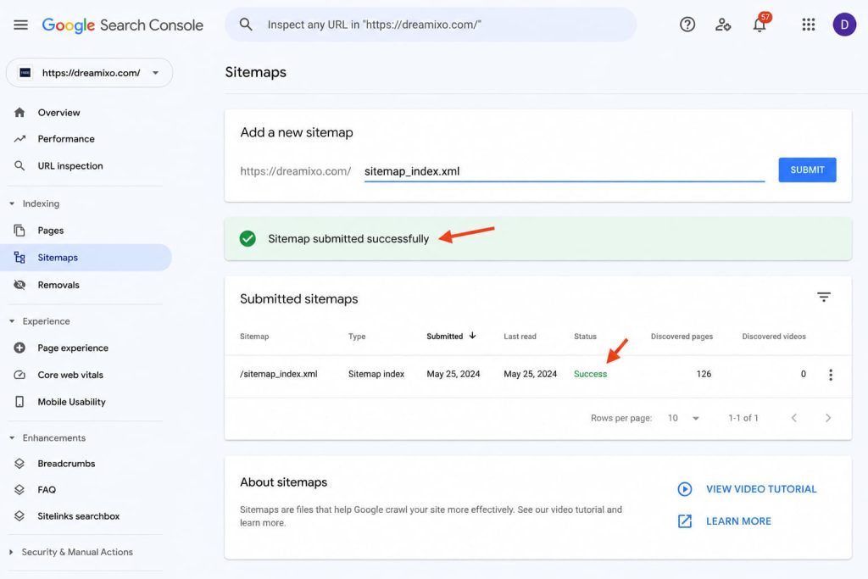Viewport: 868px width, 579px height.
Task: Open Mobile Usability in sidebar
Action: pyautogui.click(x=71, y=402)
